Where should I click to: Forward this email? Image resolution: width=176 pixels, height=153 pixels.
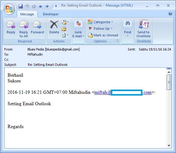click(37, 27)
